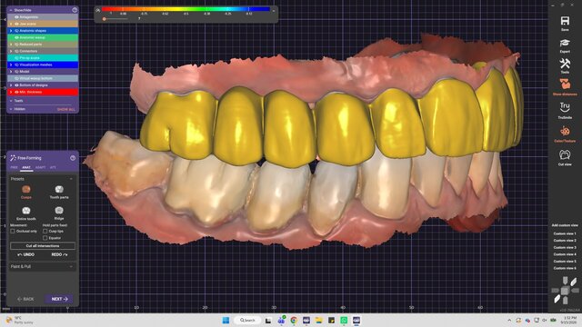
Task: Open dropdown arrow at color scale end
Action: [x=274, y=10]
